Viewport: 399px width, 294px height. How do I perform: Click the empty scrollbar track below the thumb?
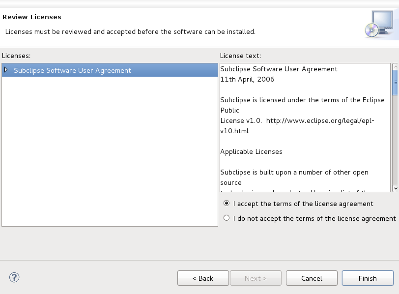coord(395,140)
